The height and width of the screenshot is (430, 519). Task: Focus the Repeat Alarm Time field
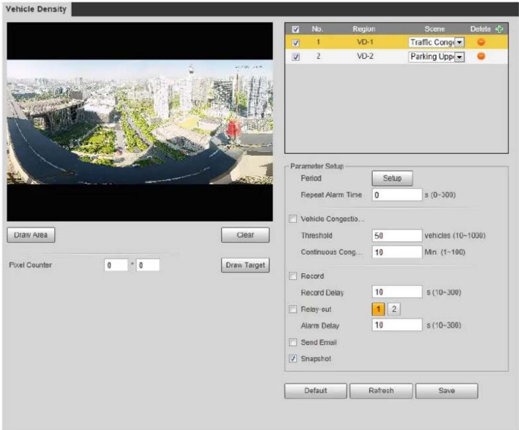tap(397, 195)
